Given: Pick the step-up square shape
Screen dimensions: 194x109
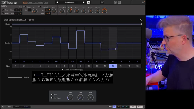Looking at the screenshot, I should 47,75.
